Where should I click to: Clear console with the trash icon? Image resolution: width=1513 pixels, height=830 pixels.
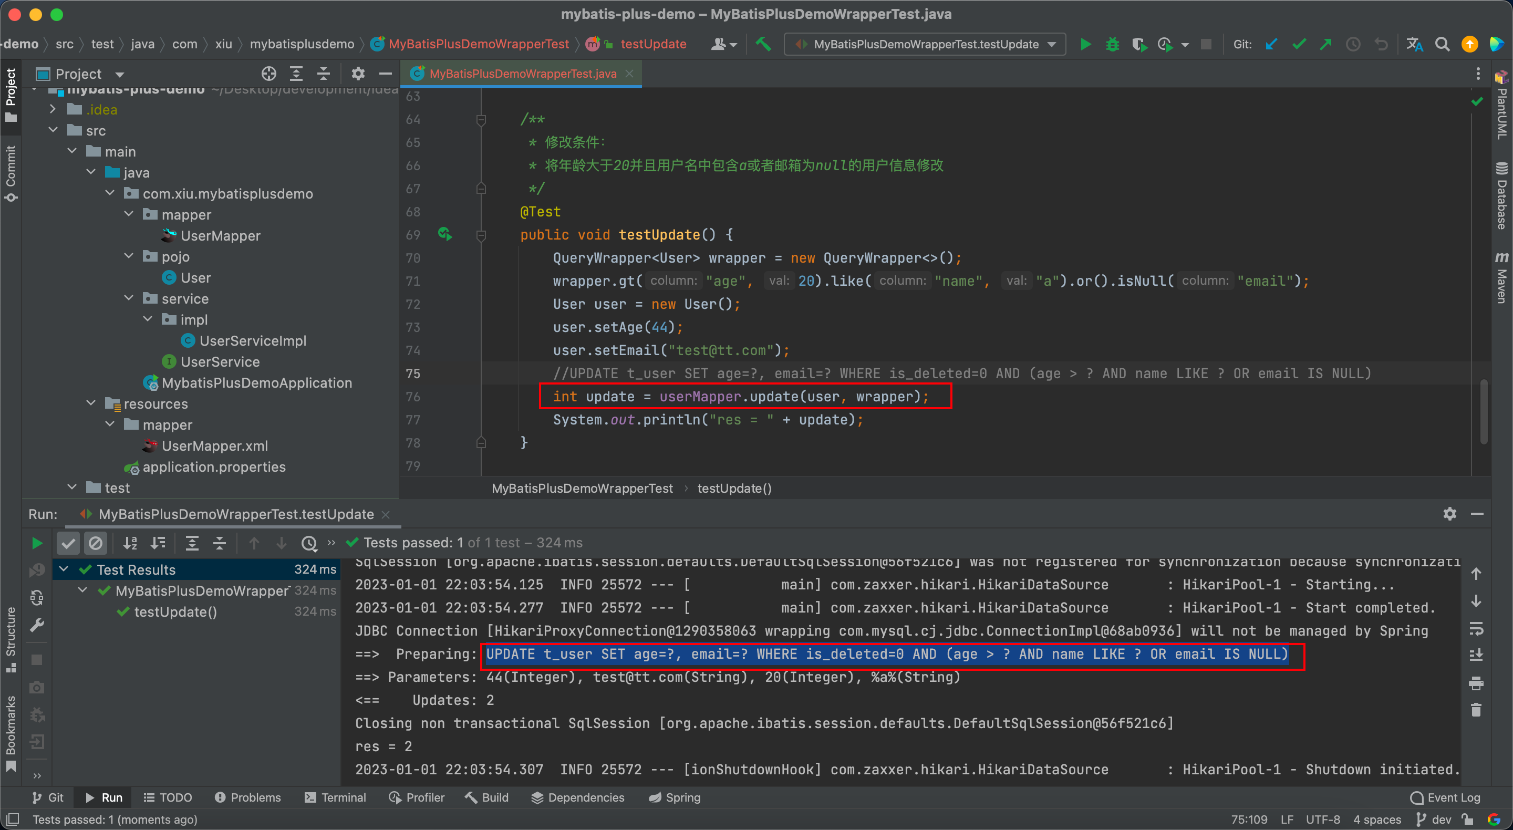click(1476, 710)
